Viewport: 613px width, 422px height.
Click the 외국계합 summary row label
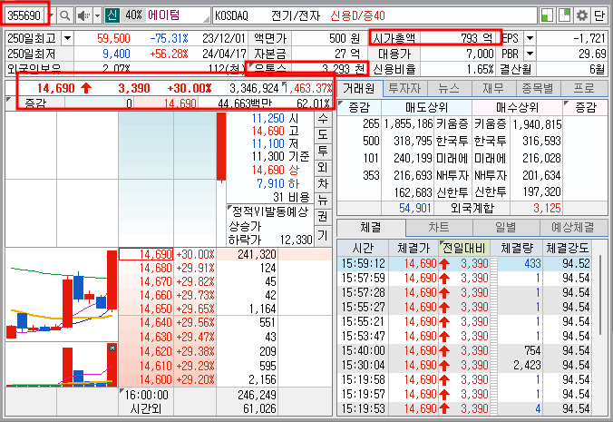click(472, 208)
